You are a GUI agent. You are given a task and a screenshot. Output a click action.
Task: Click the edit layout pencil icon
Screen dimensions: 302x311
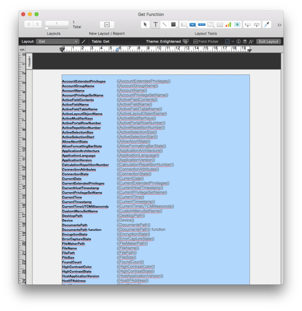(x=84, y=41)
